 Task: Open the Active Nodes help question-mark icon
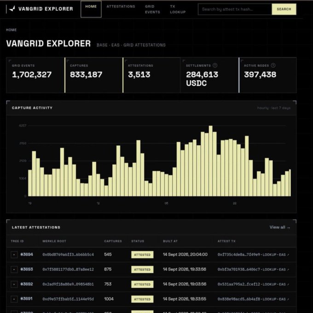click(x=273, y=65)
